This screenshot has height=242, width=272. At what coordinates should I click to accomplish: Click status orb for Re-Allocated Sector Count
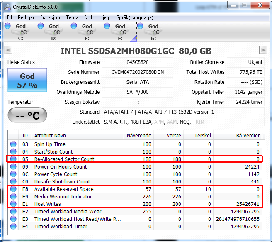click(x=13, y=159)
